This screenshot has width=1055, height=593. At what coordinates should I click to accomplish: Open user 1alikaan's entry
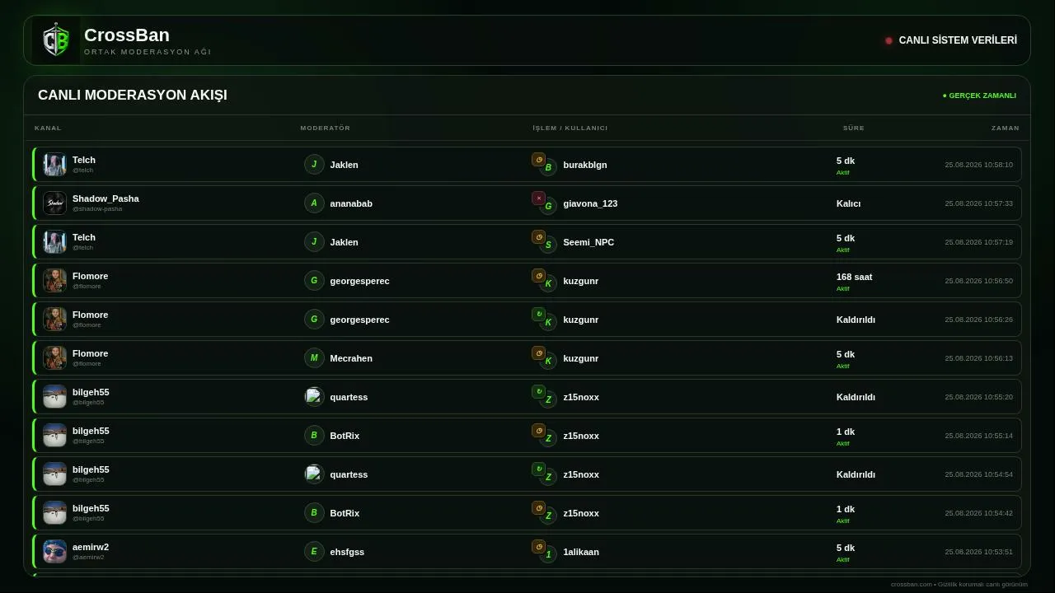coord(581,552)
